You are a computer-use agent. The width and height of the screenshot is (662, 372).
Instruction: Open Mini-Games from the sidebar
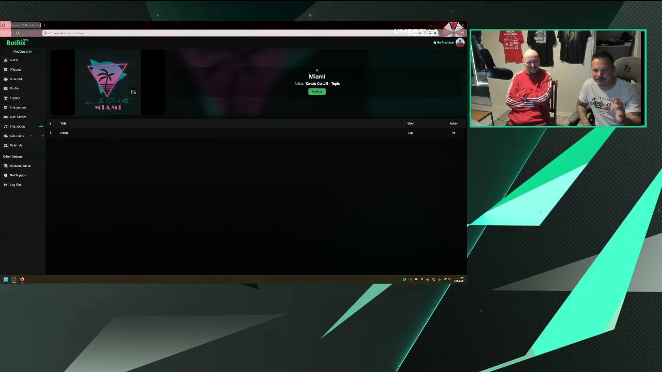click(18, 117)
